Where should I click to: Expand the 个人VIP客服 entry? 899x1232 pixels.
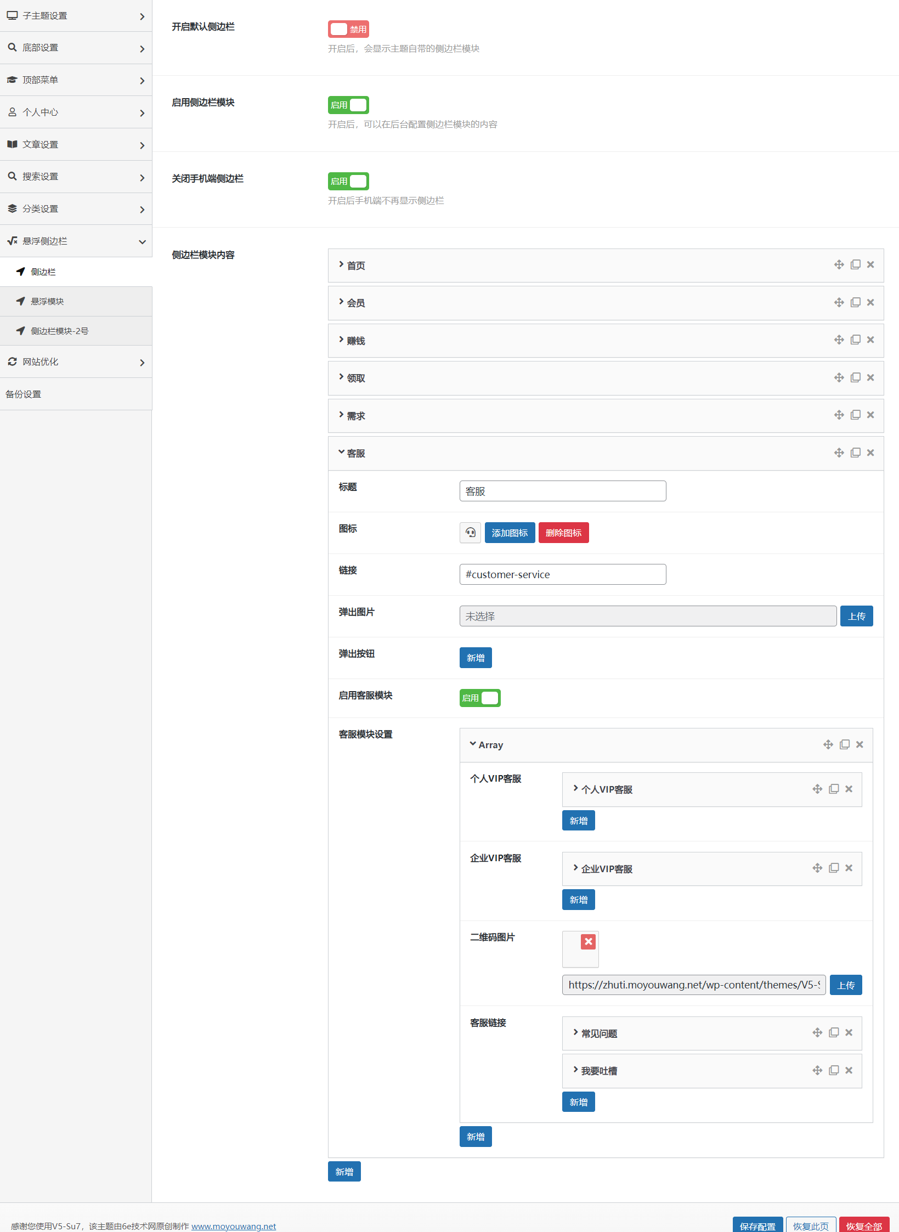607,789
